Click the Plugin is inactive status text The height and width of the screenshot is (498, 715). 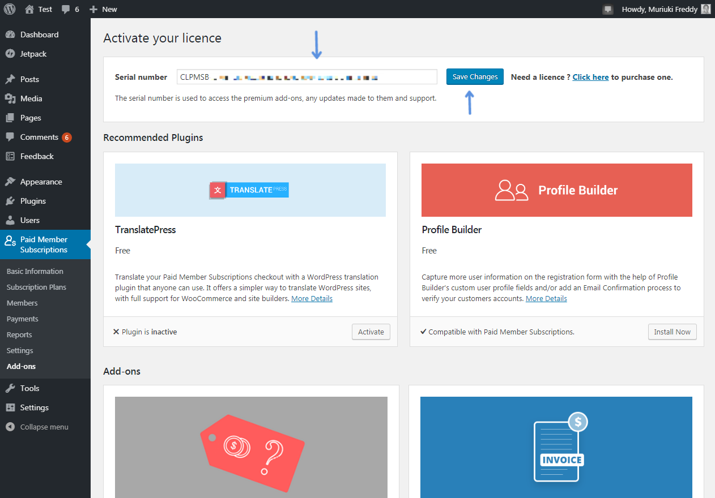click(150, 332)
